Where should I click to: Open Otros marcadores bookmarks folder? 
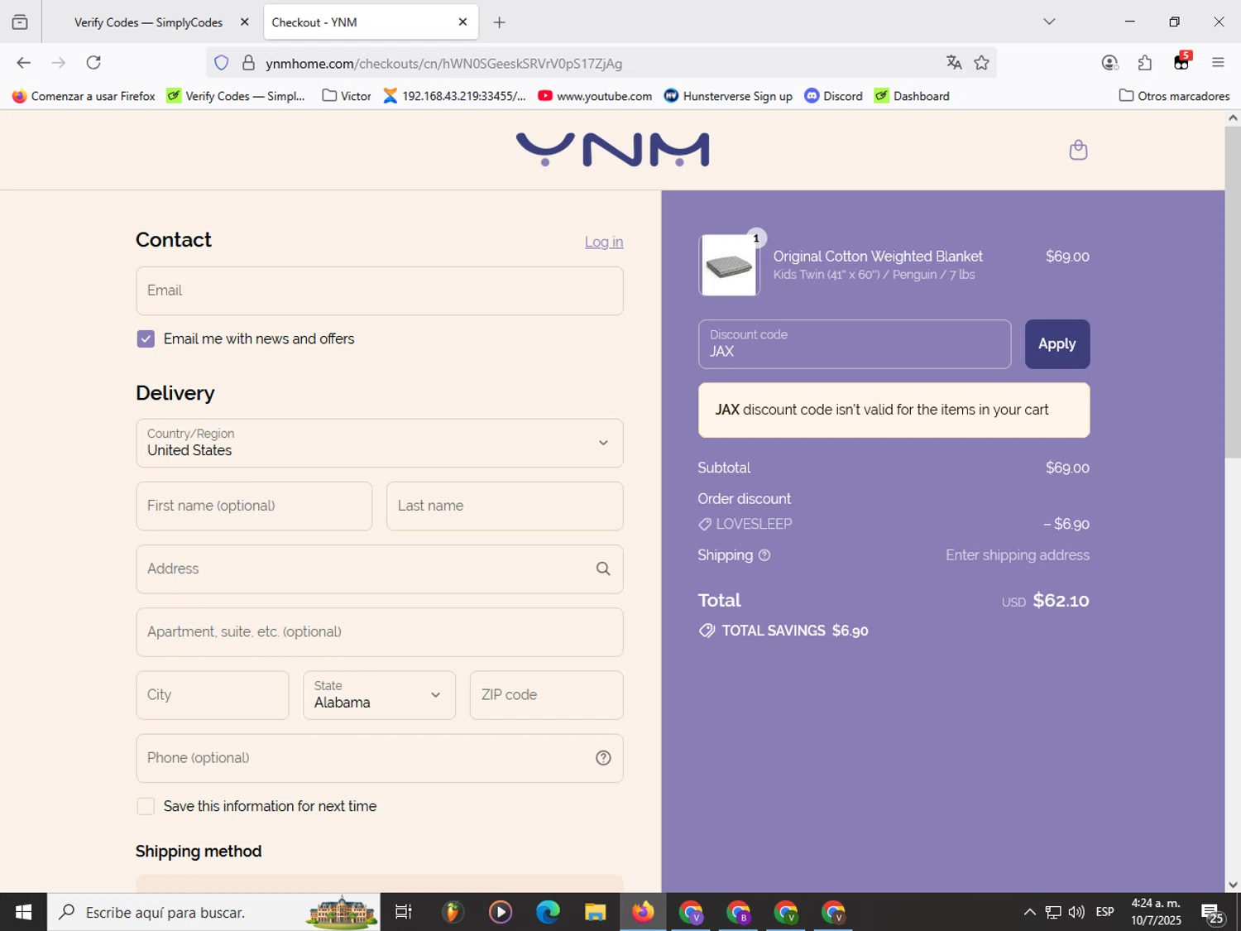(x=1174, y=96)
